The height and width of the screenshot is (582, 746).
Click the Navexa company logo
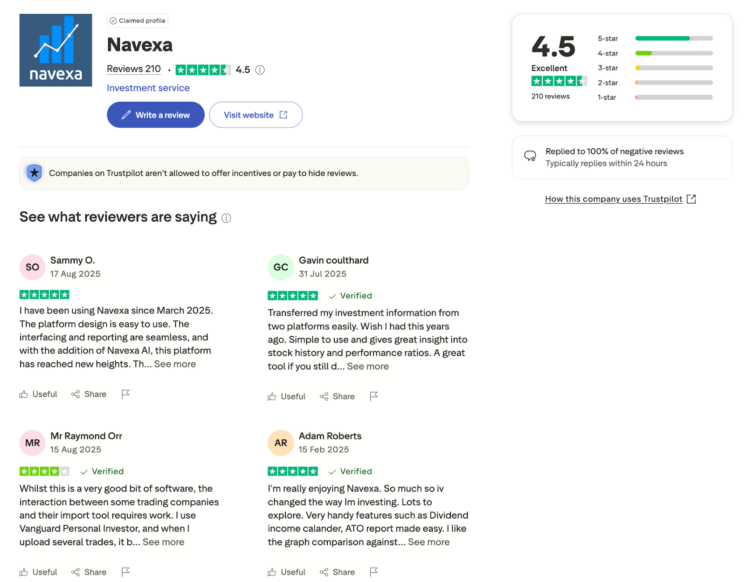(x=55, y=50)
